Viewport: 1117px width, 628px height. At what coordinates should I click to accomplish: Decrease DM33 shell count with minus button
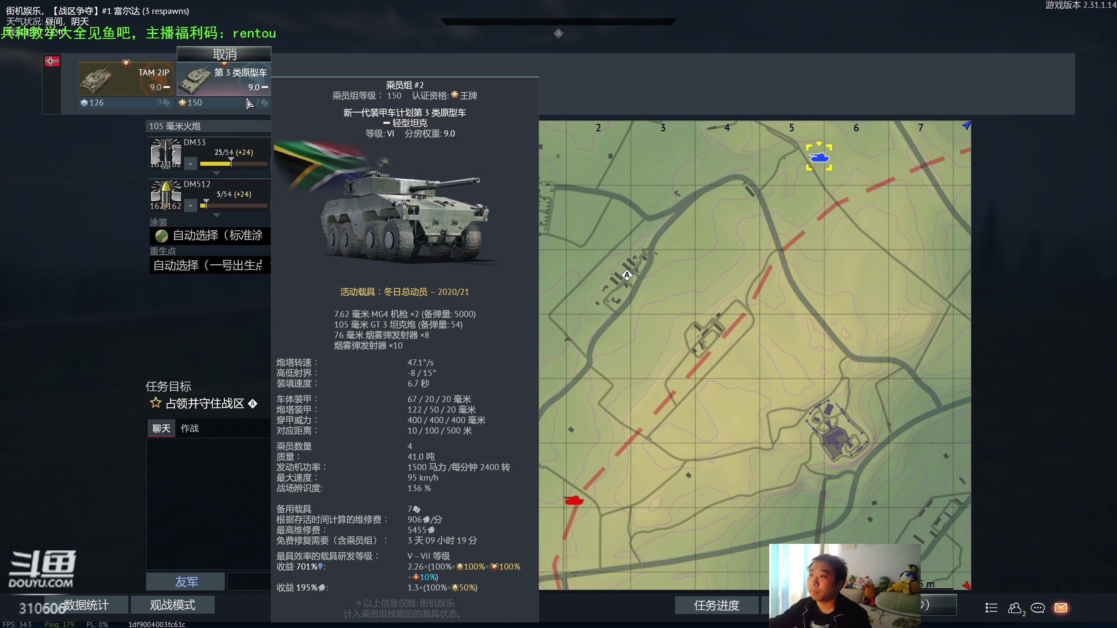click(190, 164)
